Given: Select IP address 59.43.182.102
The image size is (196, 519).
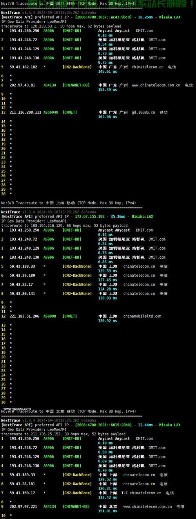Looking at the screenshot, I should (x=24, y=67).
